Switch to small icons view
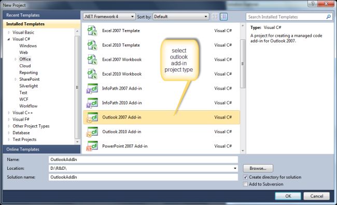Image resolution: width=337 pixels, height=205 pixels. (215, 17)
